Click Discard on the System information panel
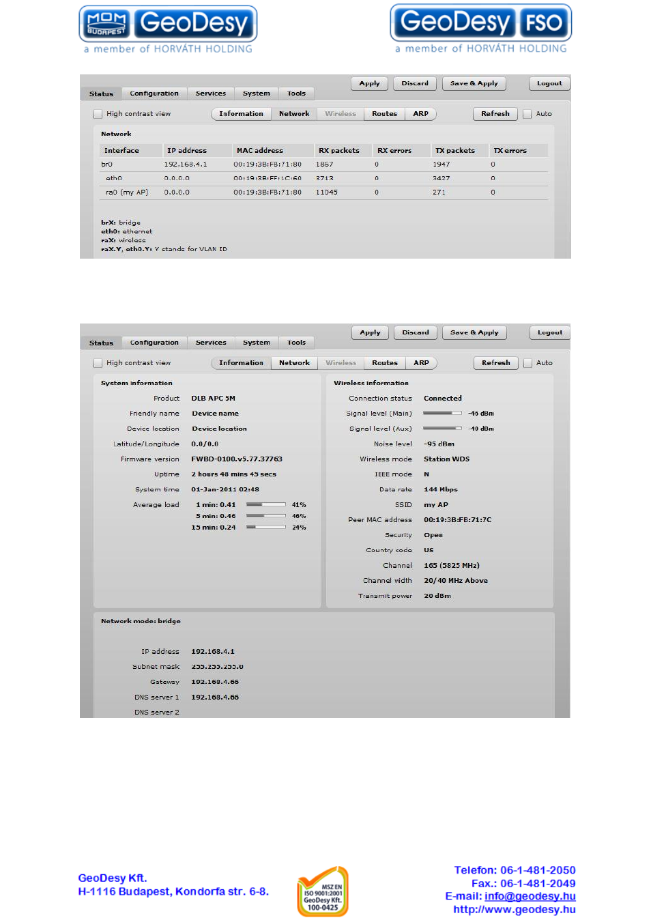651x920 pixels. (416, 332)
